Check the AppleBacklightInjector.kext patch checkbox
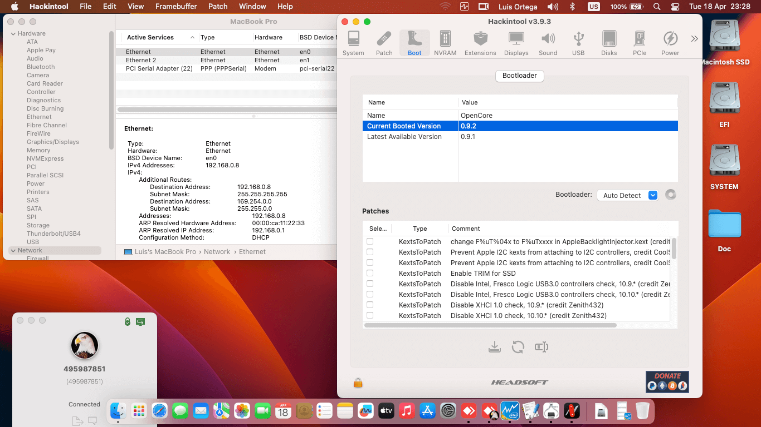 tap(370, 241)
